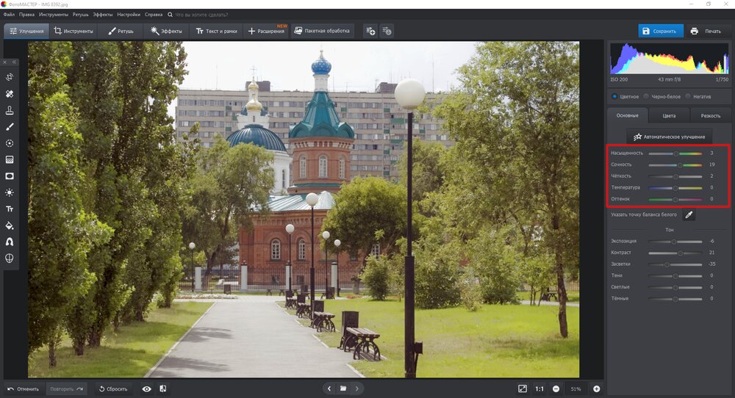Open the Текст и рамки section
Screen dimensions: 735x398
(216, 31)
